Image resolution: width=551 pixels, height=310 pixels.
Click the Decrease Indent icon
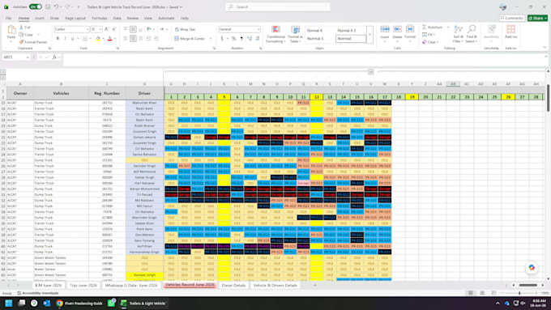pyautogui.click(x=148, y=38)
